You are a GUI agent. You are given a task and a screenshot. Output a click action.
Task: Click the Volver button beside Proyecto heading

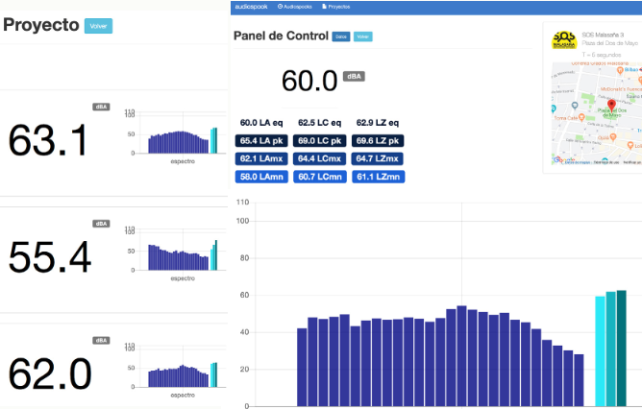coord(98,26)
